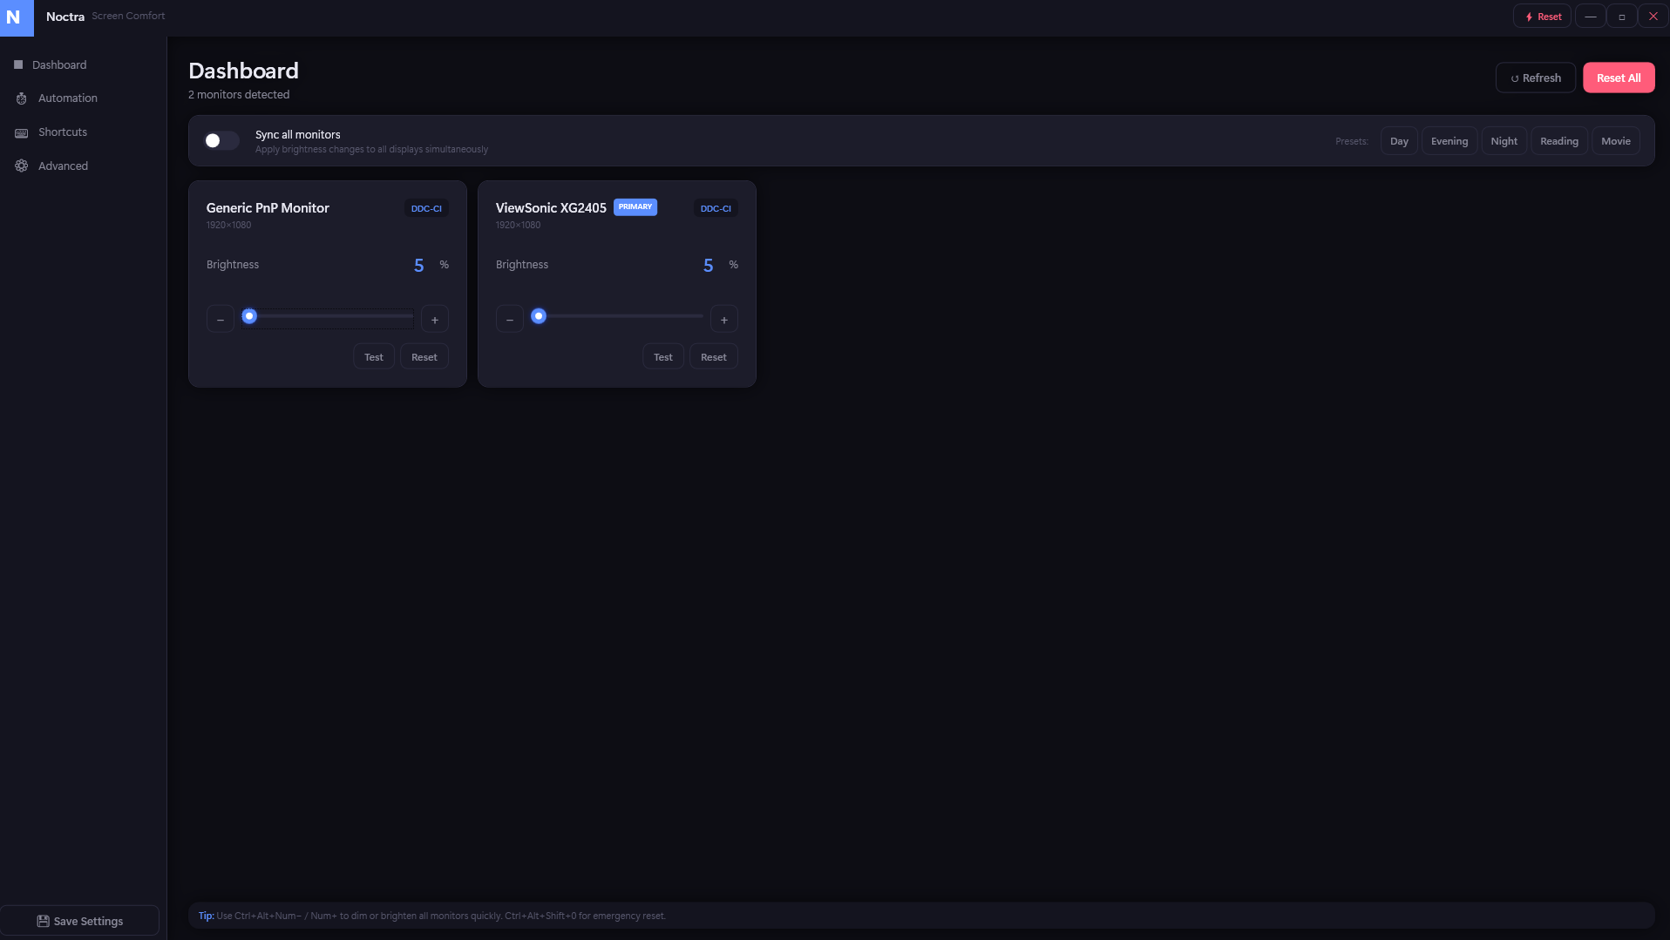Open the Advanced settings page
The width and height of the screenshot is (1670, 940).
(63, 166)
